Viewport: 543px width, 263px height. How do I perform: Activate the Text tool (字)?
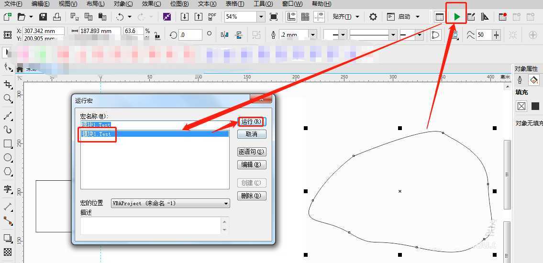click(x=8, y=189)
